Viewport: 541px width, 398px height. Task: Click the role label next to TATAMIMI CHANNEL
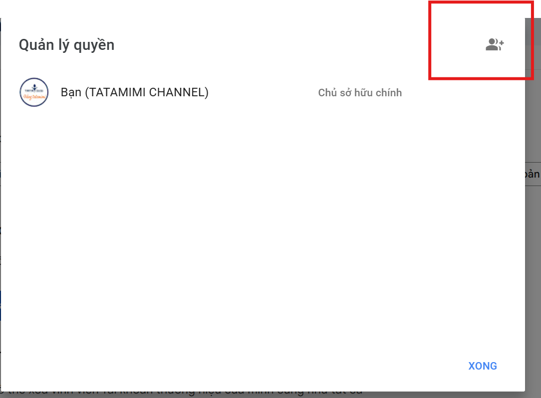click(x=360, y=92)
